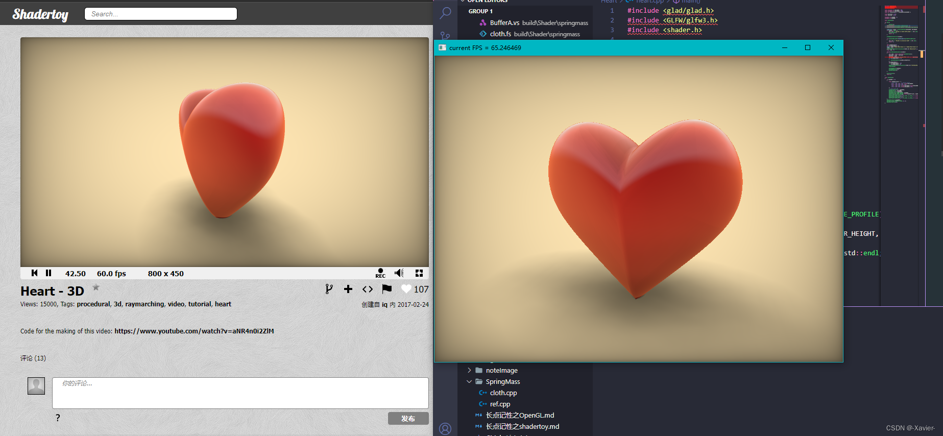Start recording with the REC button
Screen dimensions: 943x436
coord(380,273)
